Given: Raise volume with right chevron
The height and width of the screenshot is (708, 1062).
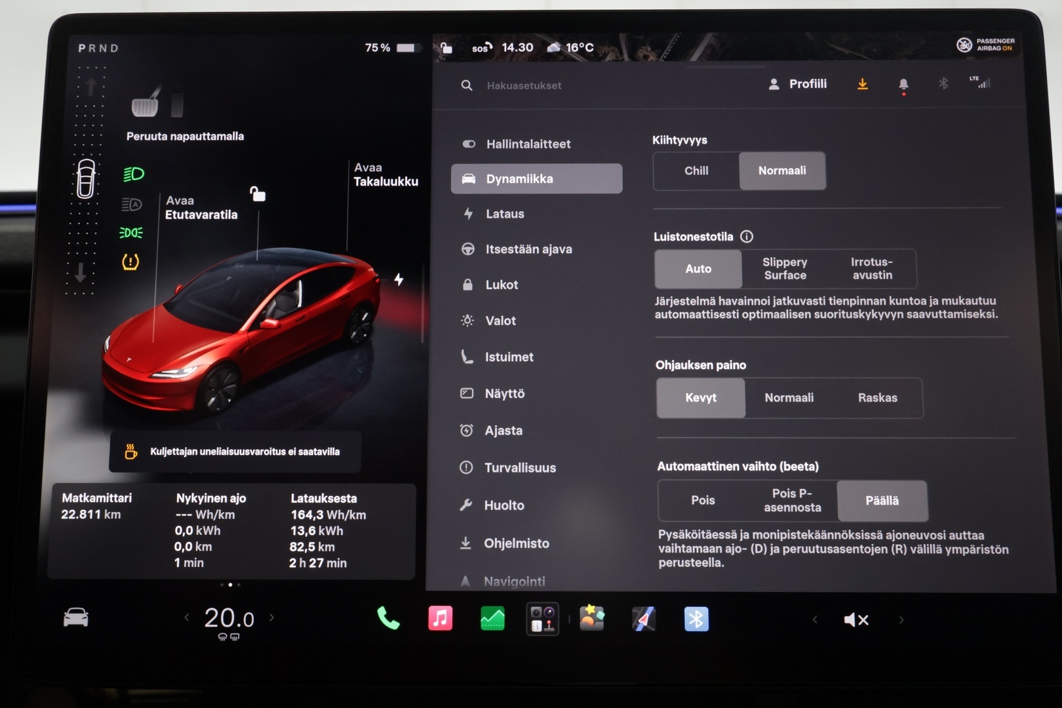Looking at the screenshot, I should (x=901, y=619).
